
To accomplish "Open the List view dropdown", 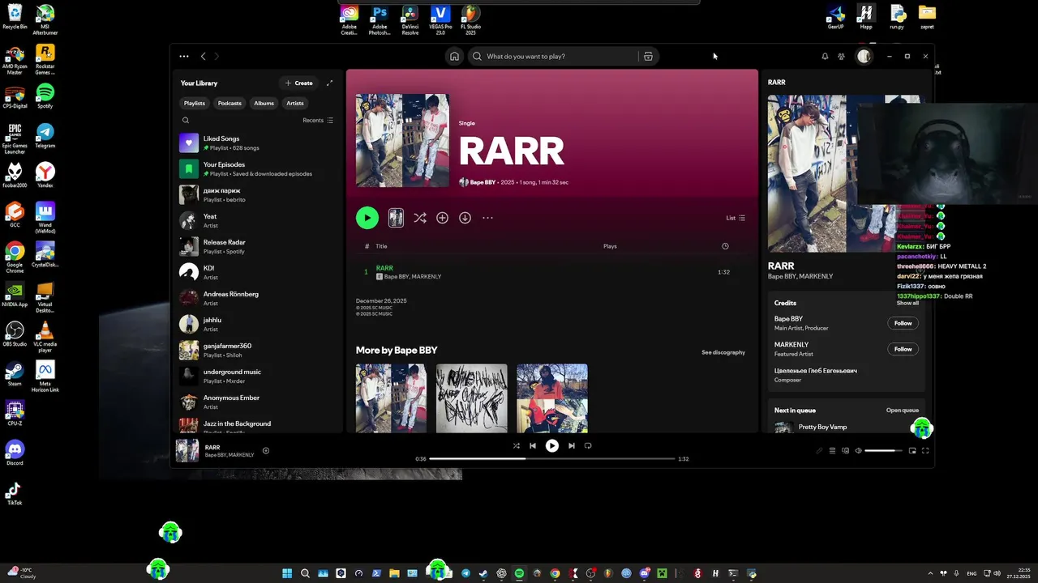I will (x=736, y=218).
